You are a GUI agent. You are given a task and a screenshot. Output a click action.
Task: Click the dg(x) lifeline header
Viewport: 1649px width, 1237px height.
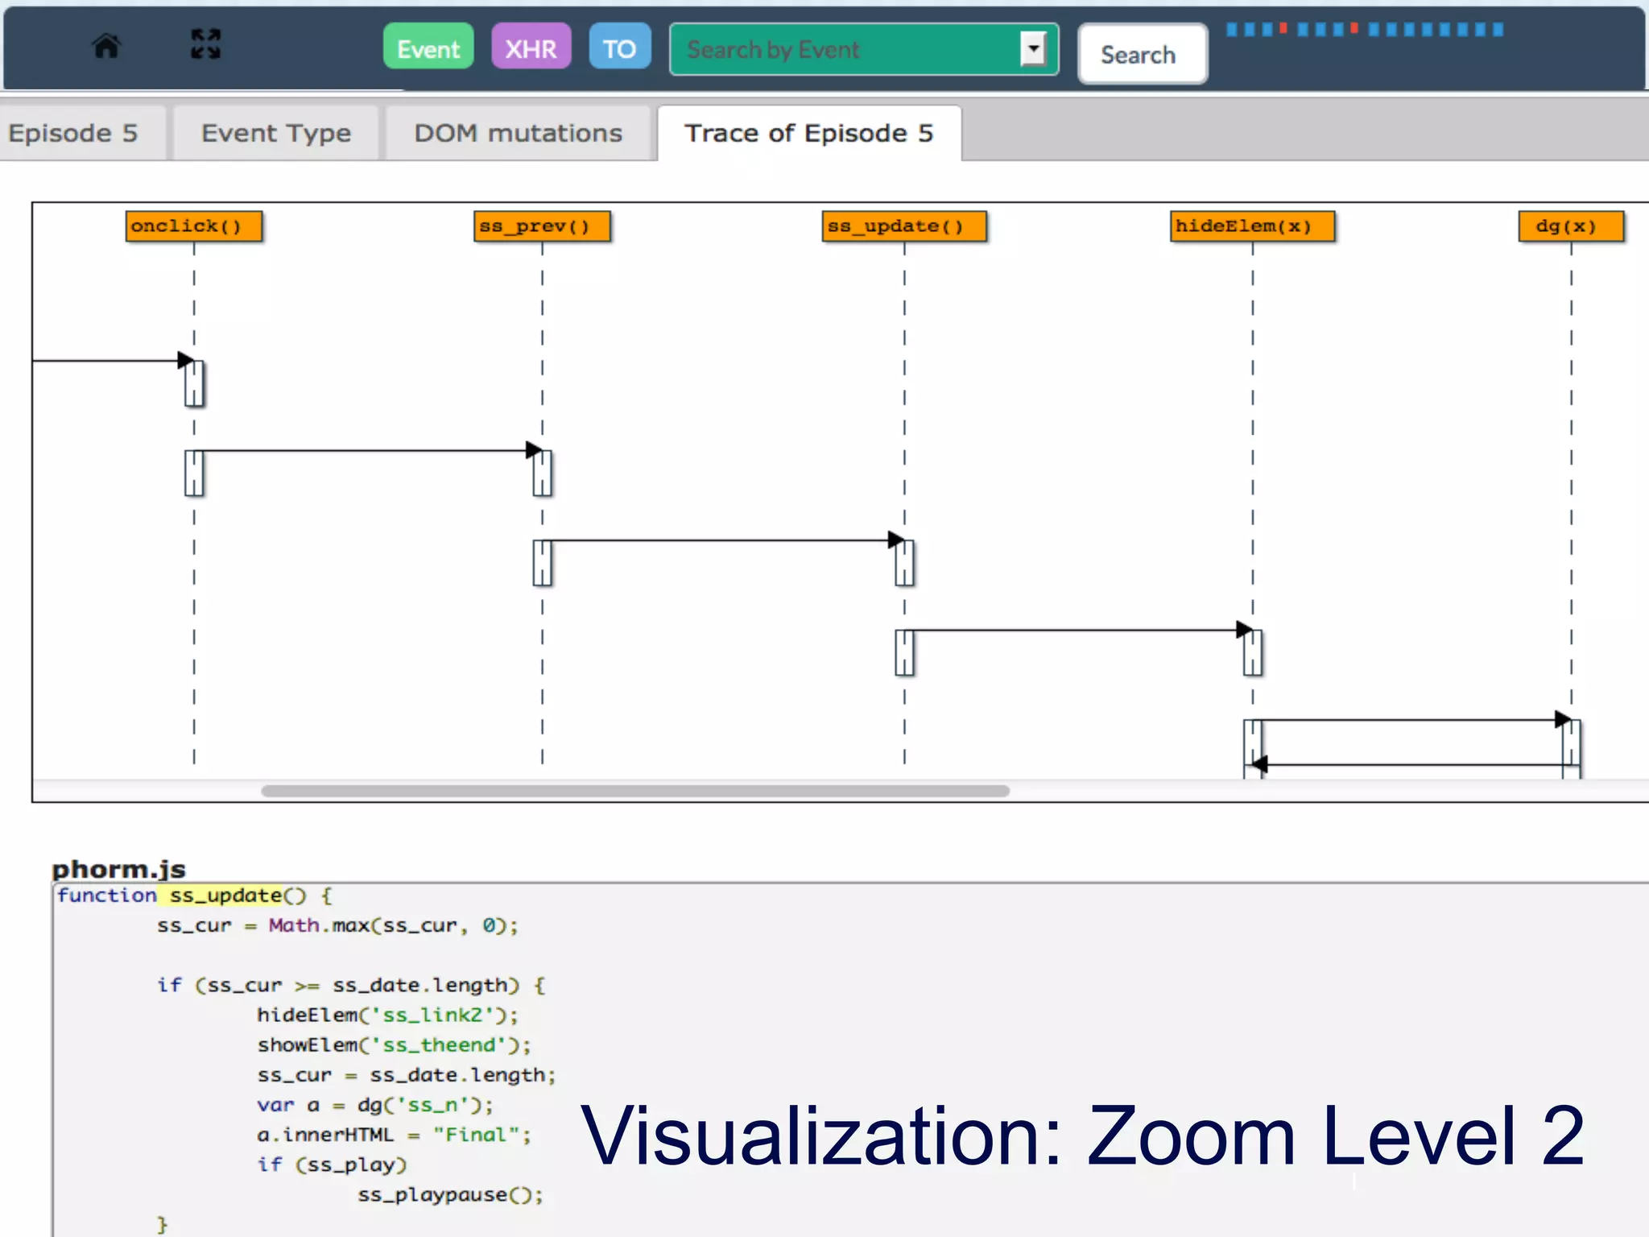point(1571,226)
